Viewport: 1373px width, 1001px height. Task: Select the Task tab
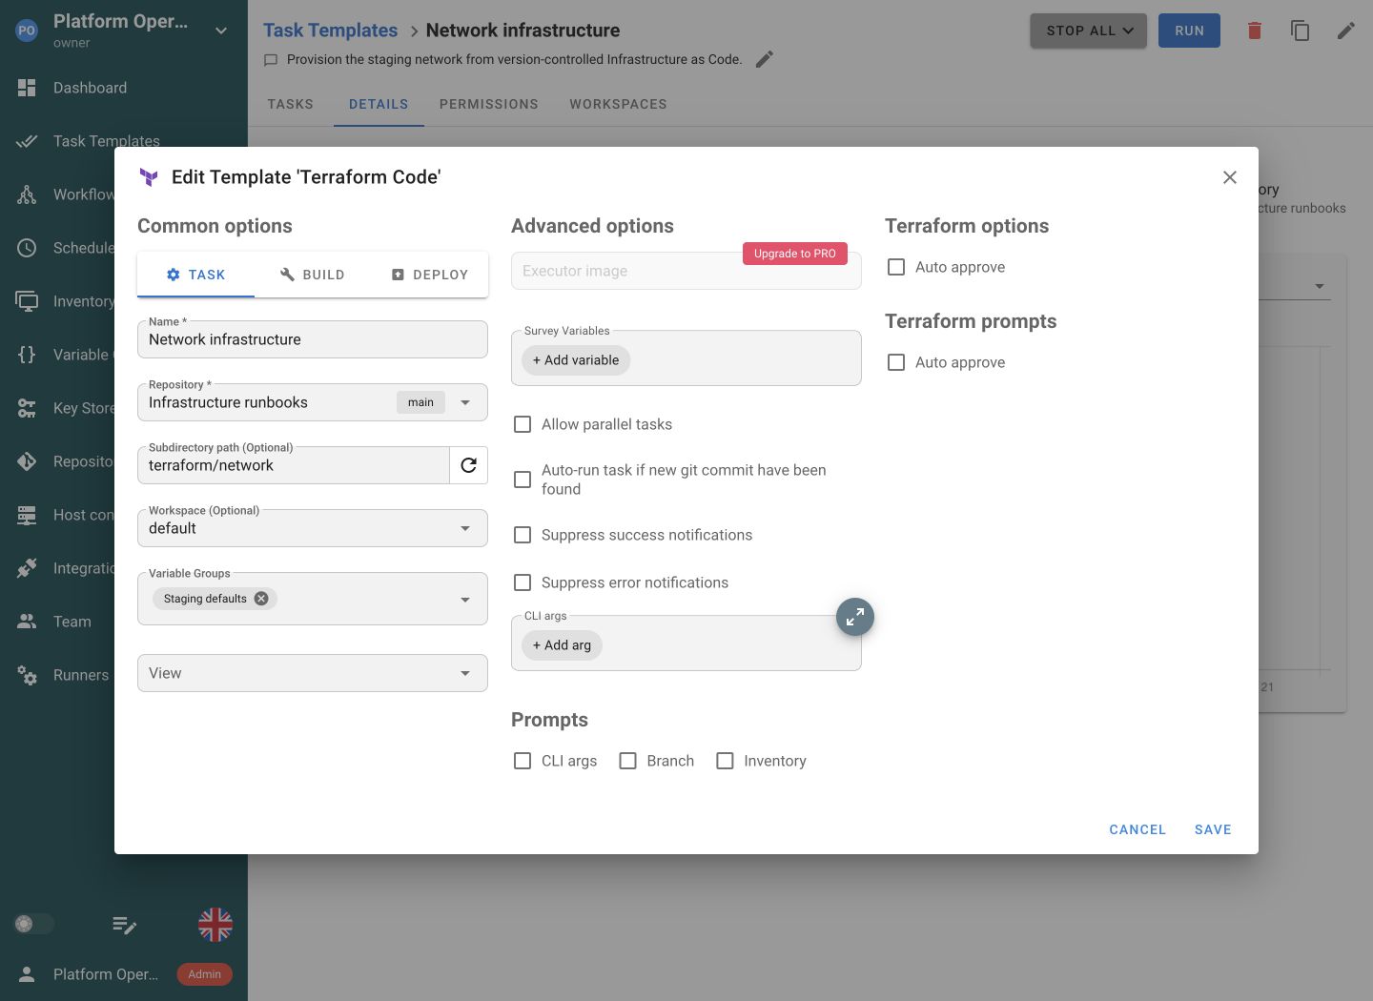tap(195, 275)
